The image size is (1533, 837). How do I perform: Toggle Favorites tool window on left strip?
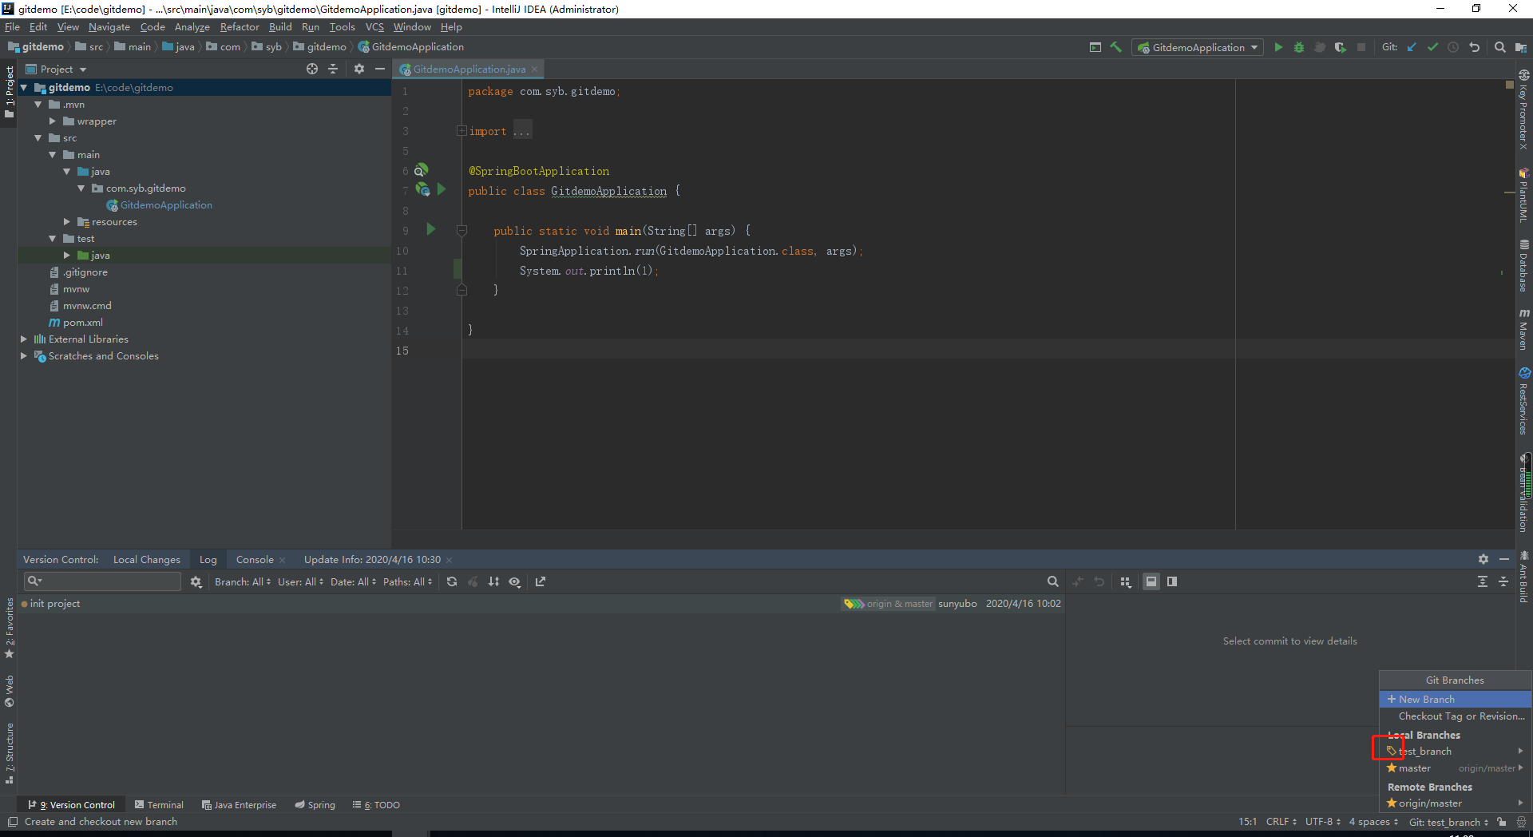pos(9,628)
